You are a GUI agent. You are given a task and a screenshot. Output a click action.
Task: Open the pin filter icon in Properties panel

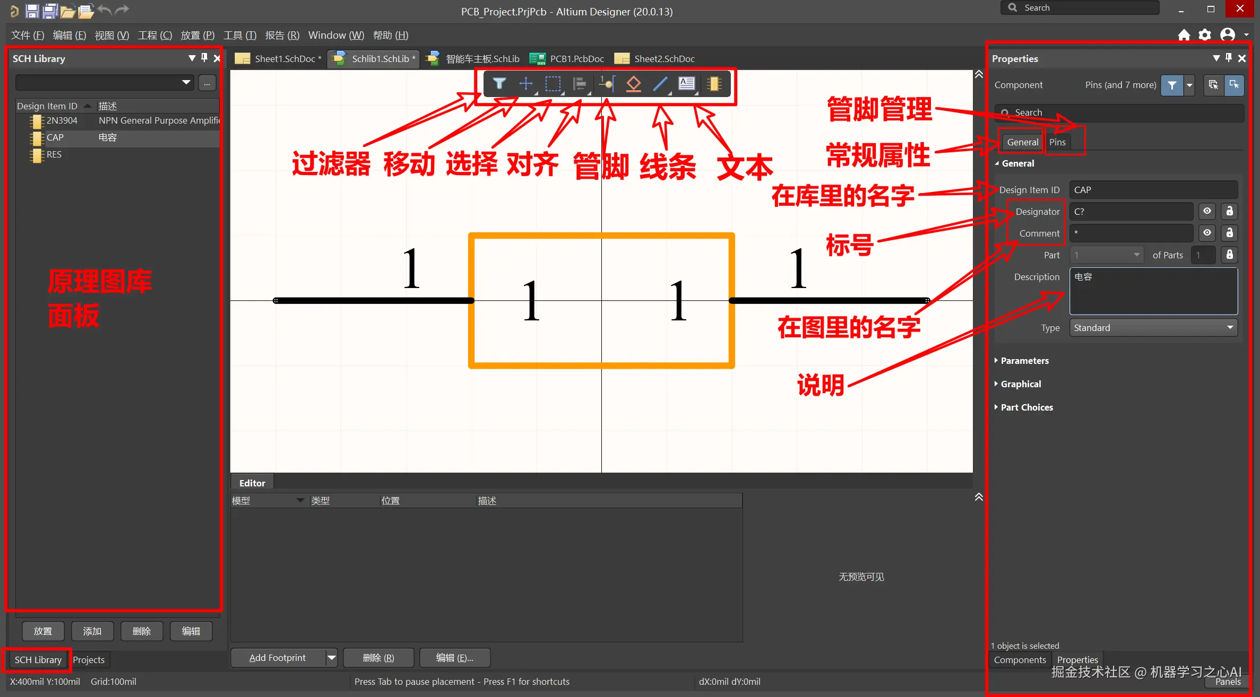(x=1171, y=85)
